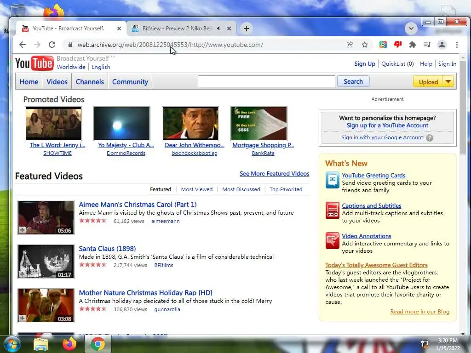The image size is (471, 353).
Task: Expand the Upload dropdown arrow
Action: coord(448,82)
